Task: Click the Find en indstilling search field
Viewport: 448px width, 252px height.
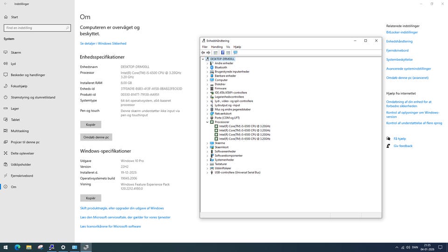Action: coord(37,28)
